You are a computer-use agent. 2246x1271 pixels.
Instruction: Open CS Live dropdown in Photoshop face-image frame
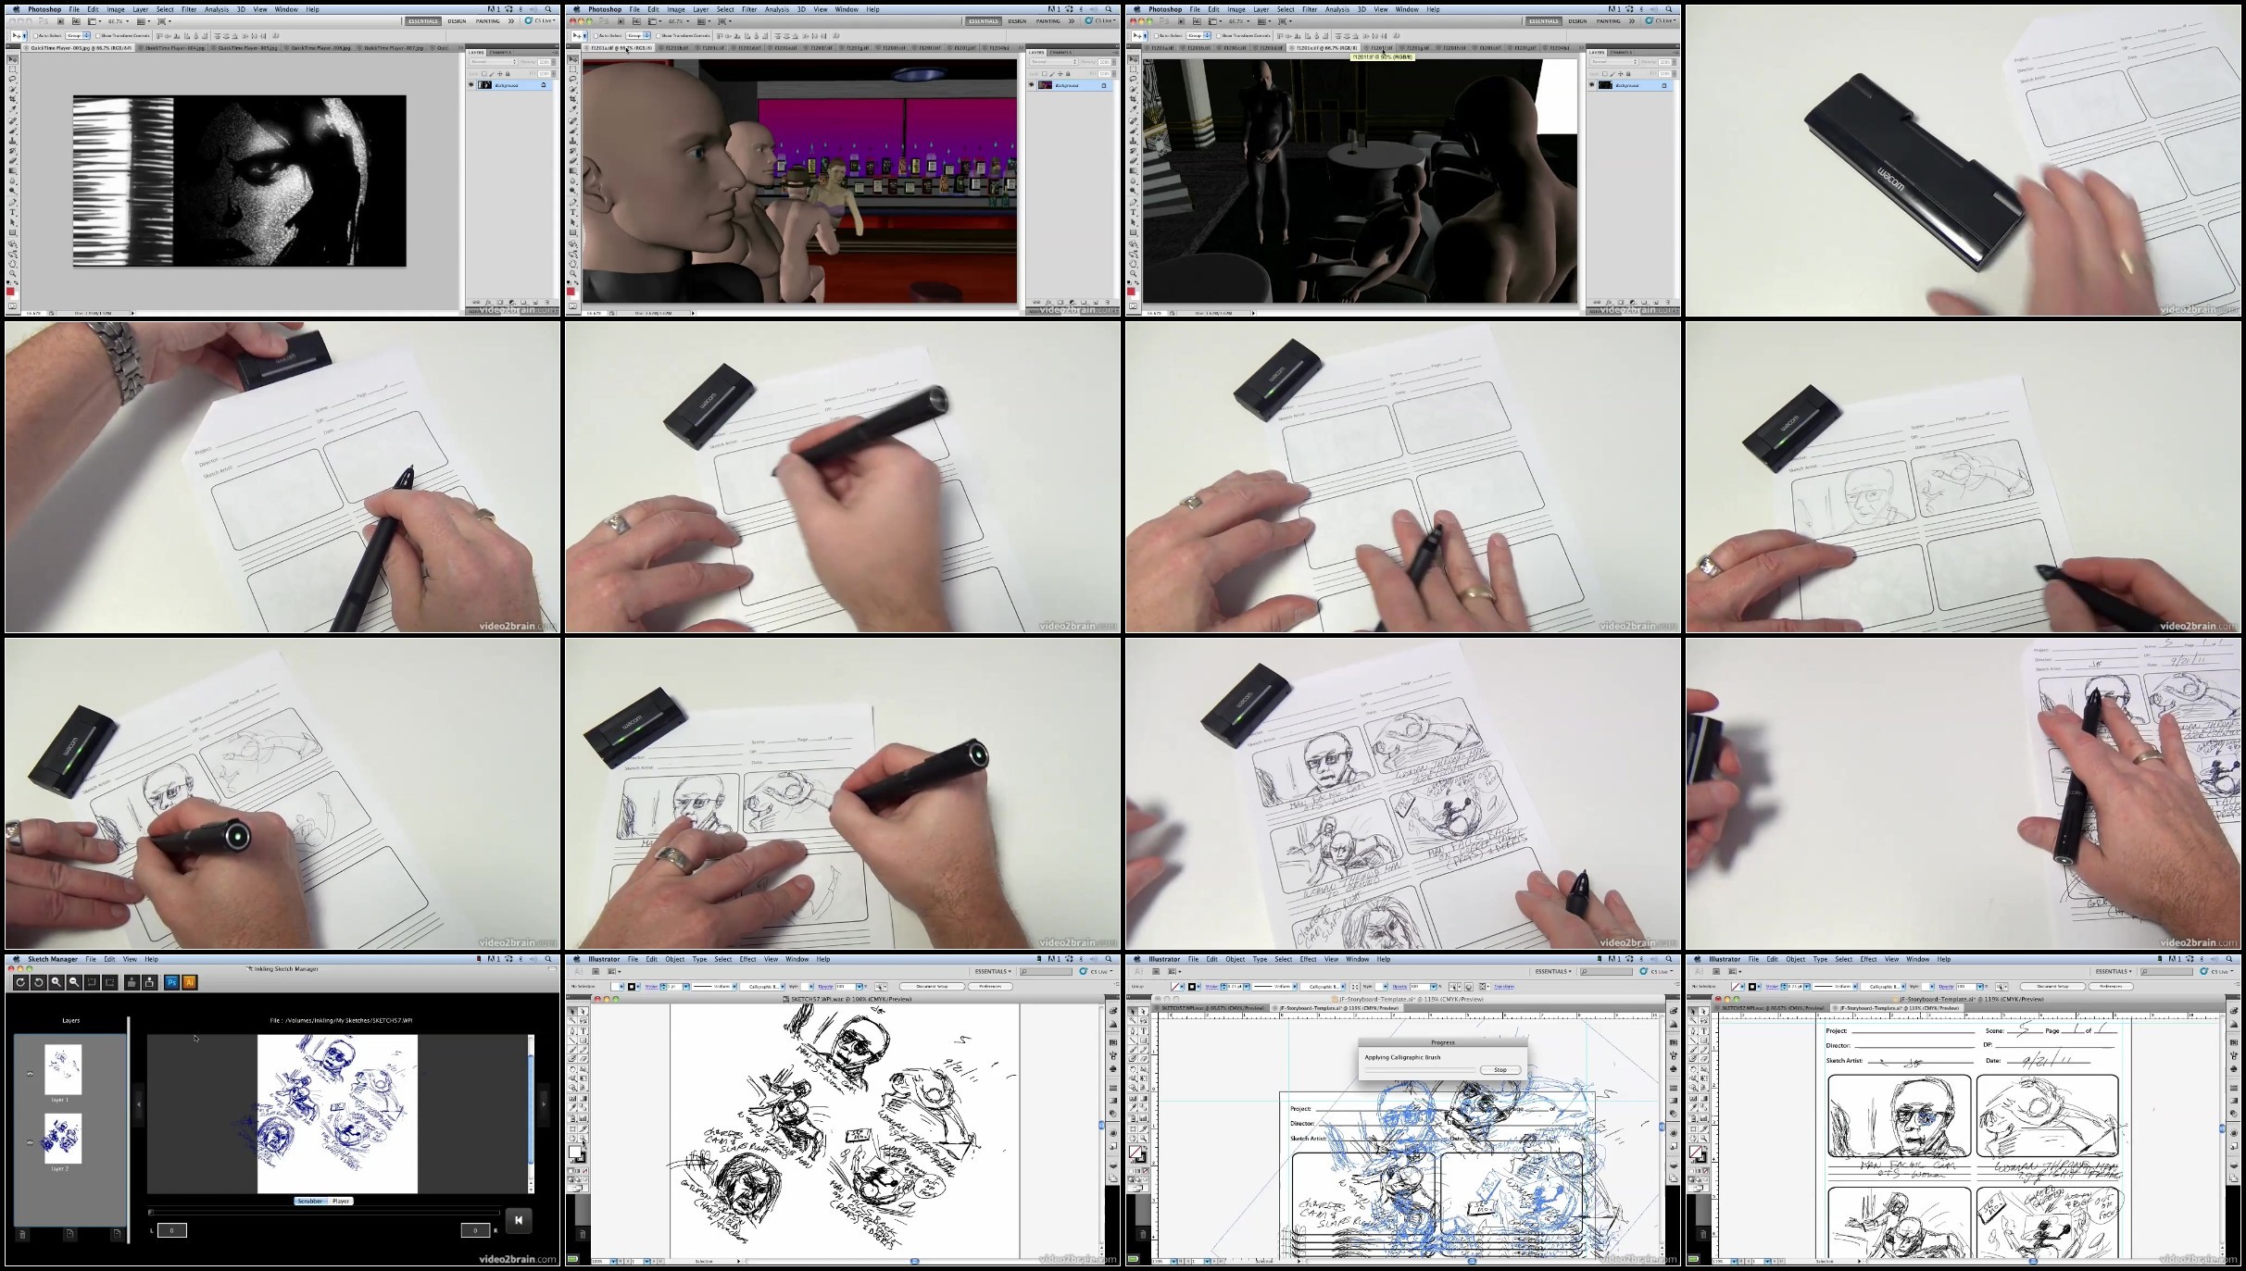click(x=541, y=20)
